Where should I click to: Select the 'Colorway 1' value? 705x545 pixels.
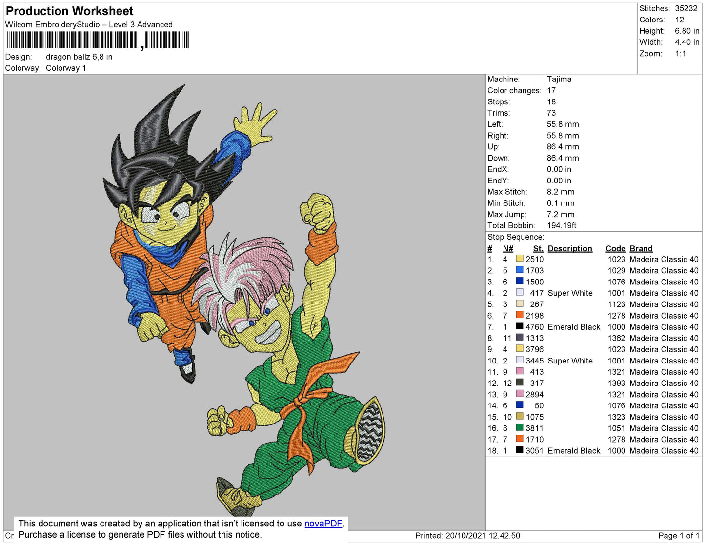click(66, 68)
